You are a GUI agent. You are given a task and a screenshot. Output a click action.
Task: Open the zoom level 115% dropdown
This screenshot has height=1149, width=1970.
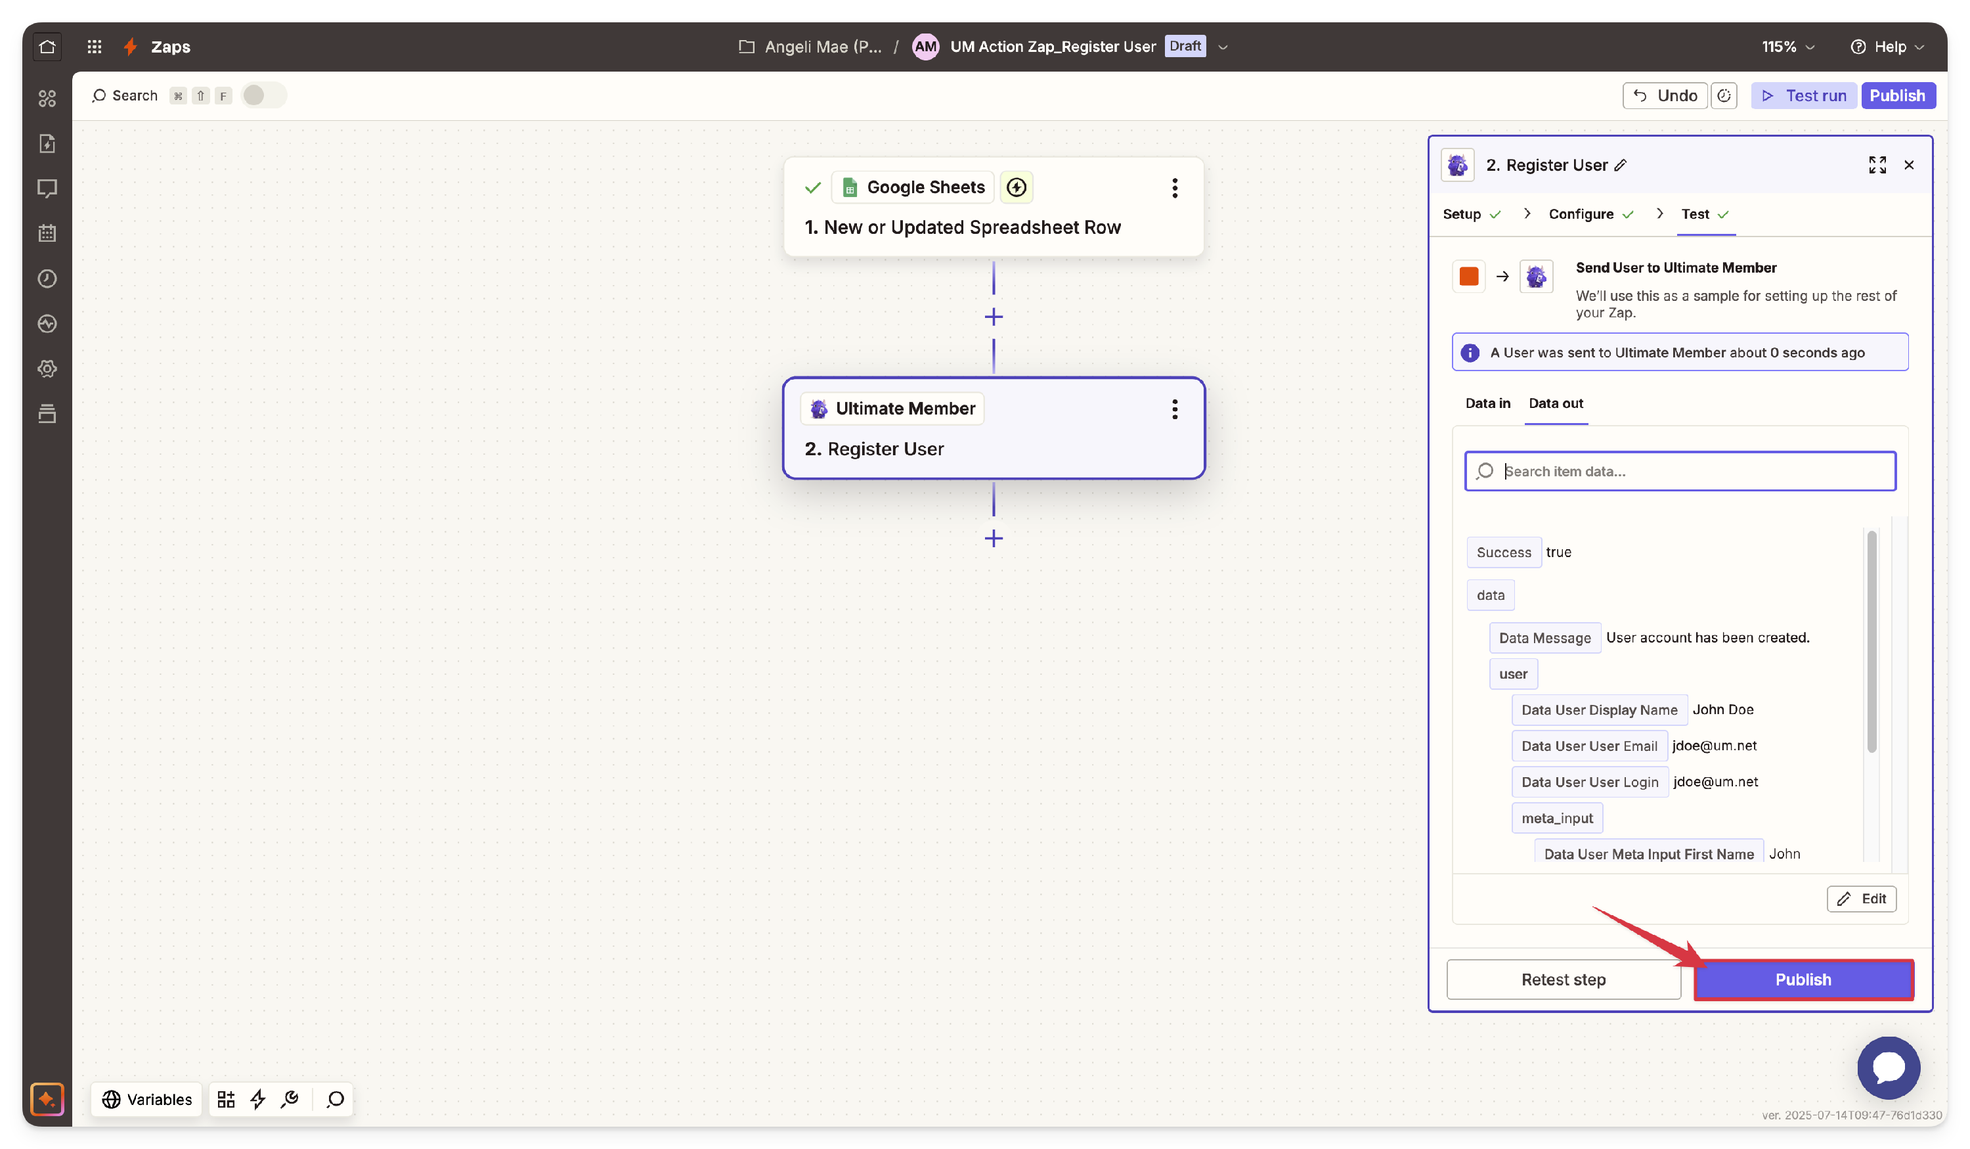[x=1788, y=47]
